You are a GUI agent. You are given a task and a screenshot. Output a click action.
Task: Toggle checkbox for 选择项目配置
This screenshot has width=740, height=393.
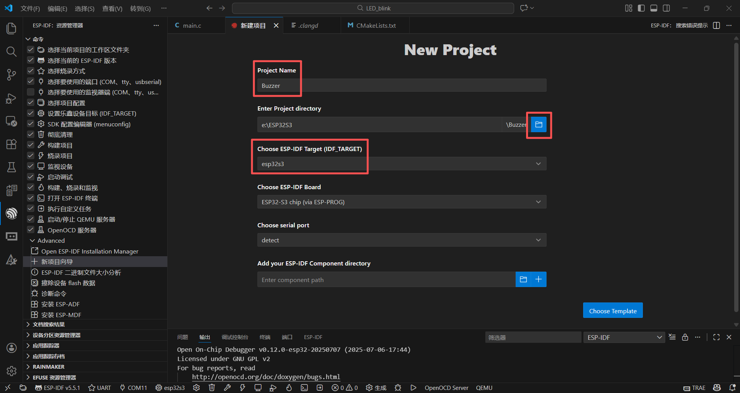pos(30,102)
